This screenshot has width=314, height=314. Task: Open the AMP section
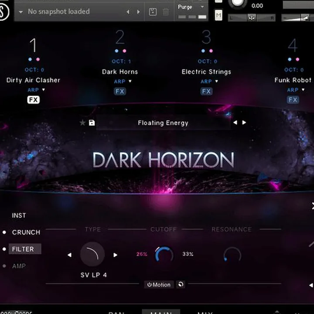click(19, 266)
